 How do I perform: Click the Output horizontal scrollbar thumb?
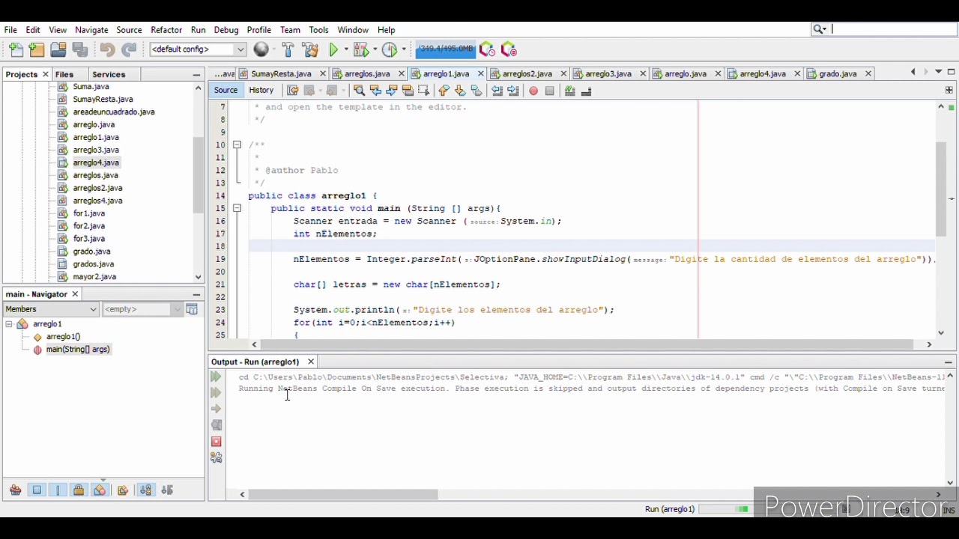(x=343, y=494)
